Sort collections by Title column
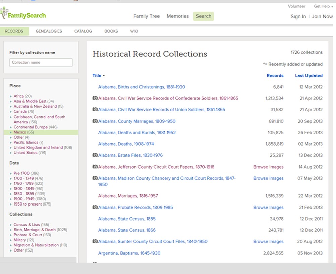The height and width of the screenshot is (274, 336). click(x=99, y=76)
